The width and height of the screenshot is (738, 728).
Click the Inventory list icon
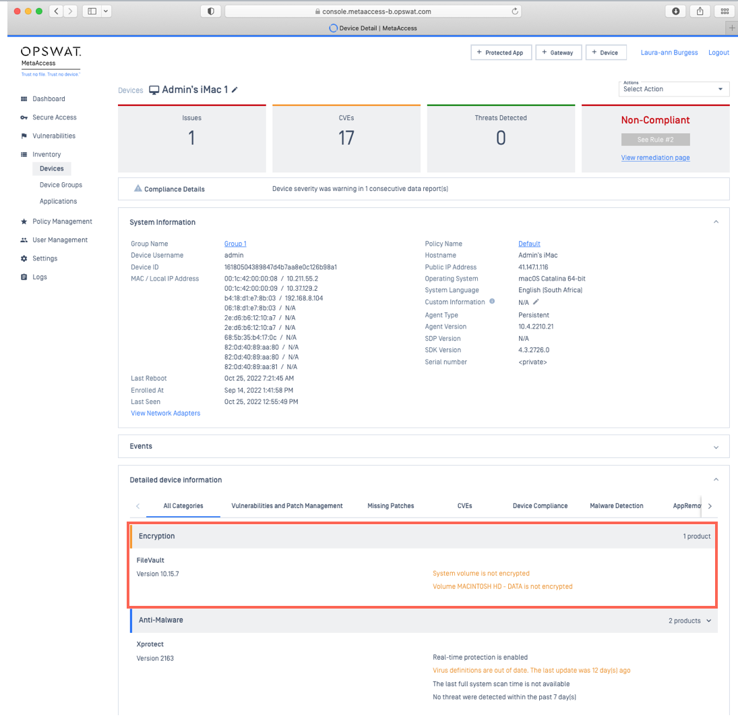[24, 155]
